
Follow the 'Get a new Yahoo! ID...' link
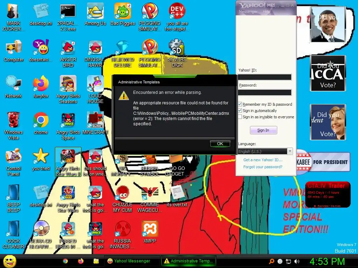263,160
